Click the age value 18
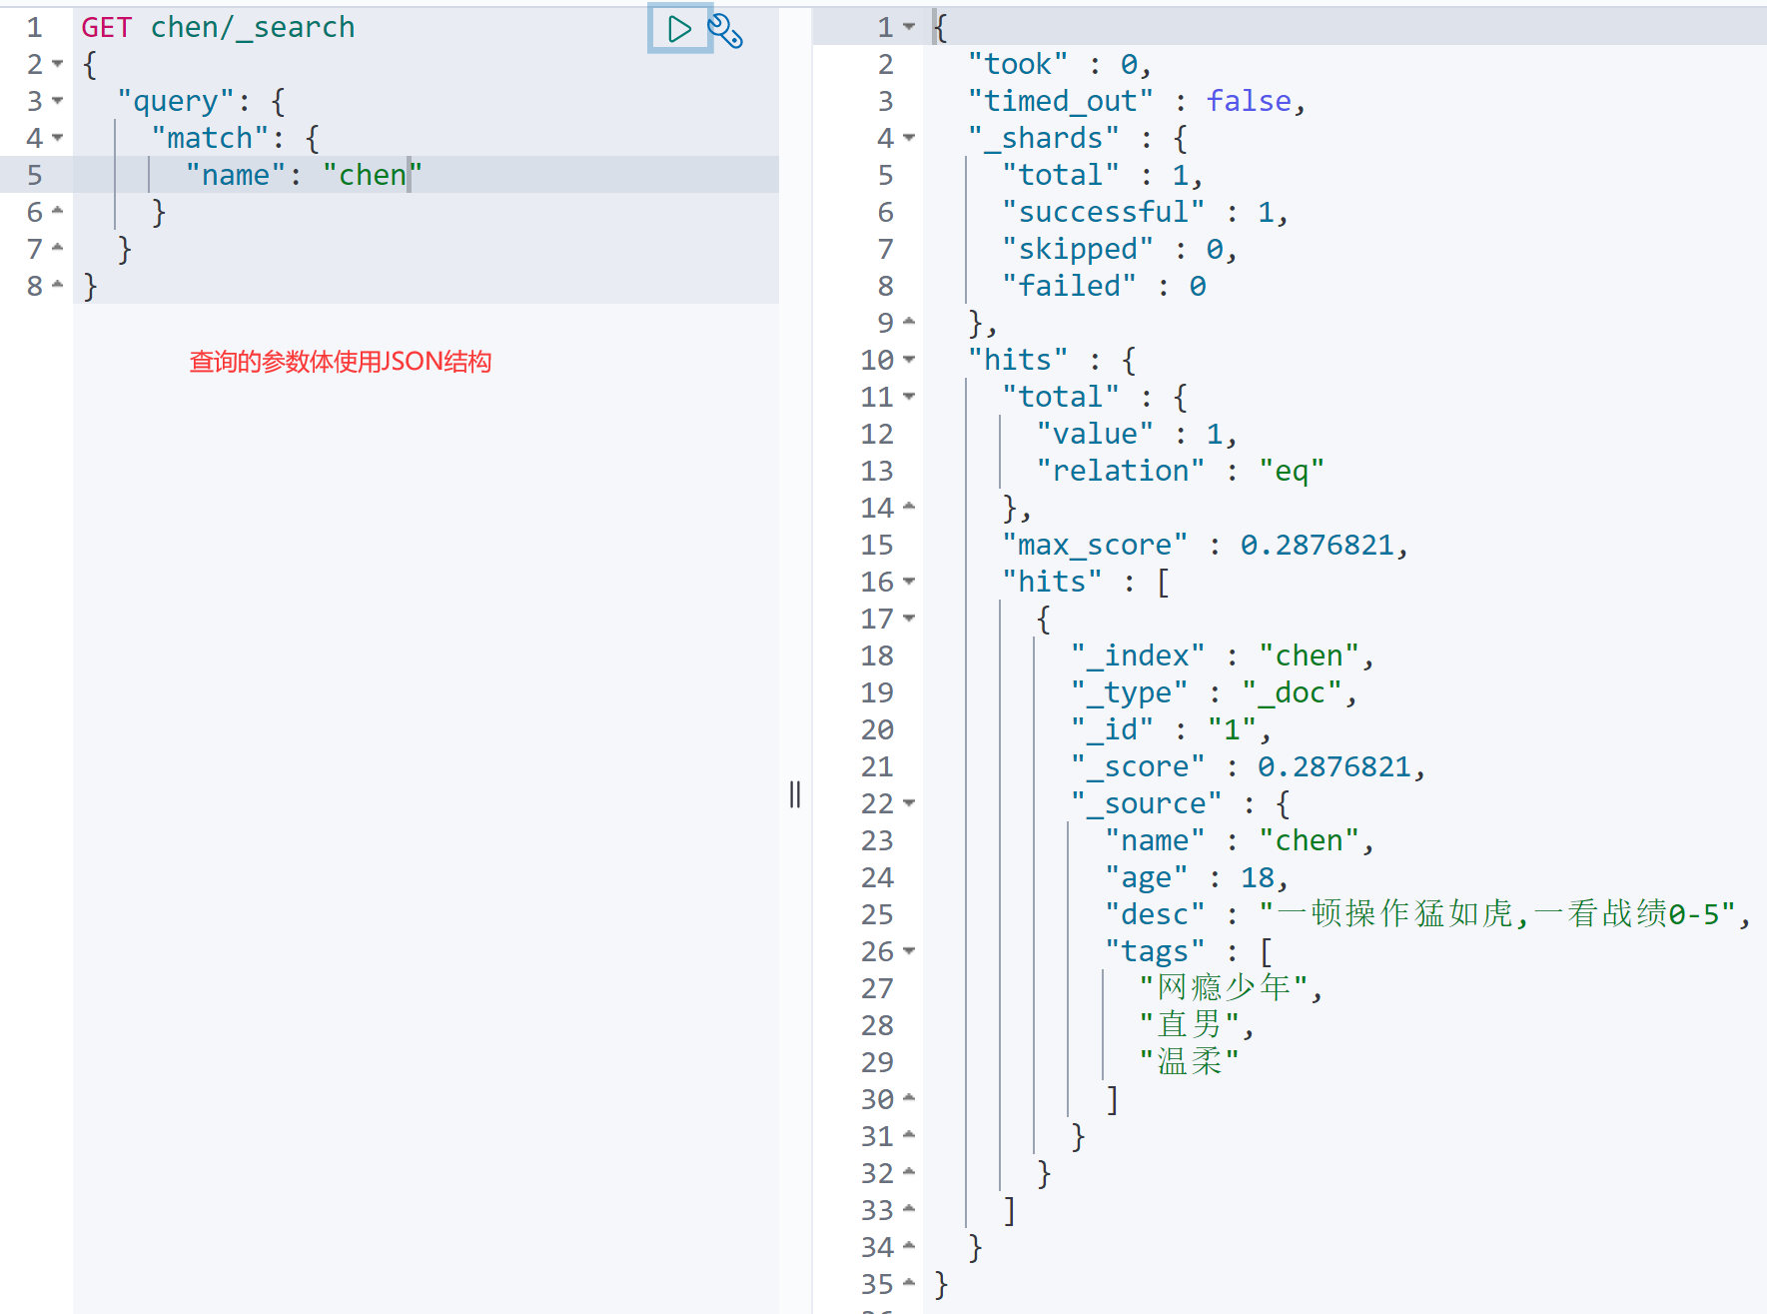The height and width of the screenshot is (1314, 1767). click(1258, 877)
